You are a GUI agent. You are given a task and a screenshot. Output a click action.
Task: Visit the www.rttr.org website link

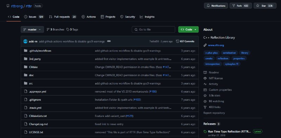click(x=216, y=45)
